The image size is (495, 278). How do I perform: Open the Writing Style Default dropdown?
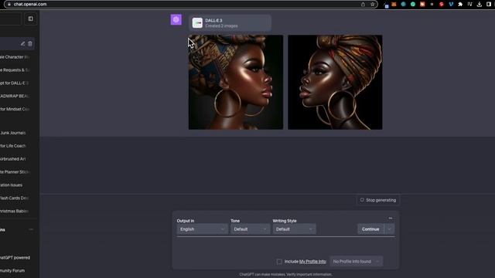294,229
